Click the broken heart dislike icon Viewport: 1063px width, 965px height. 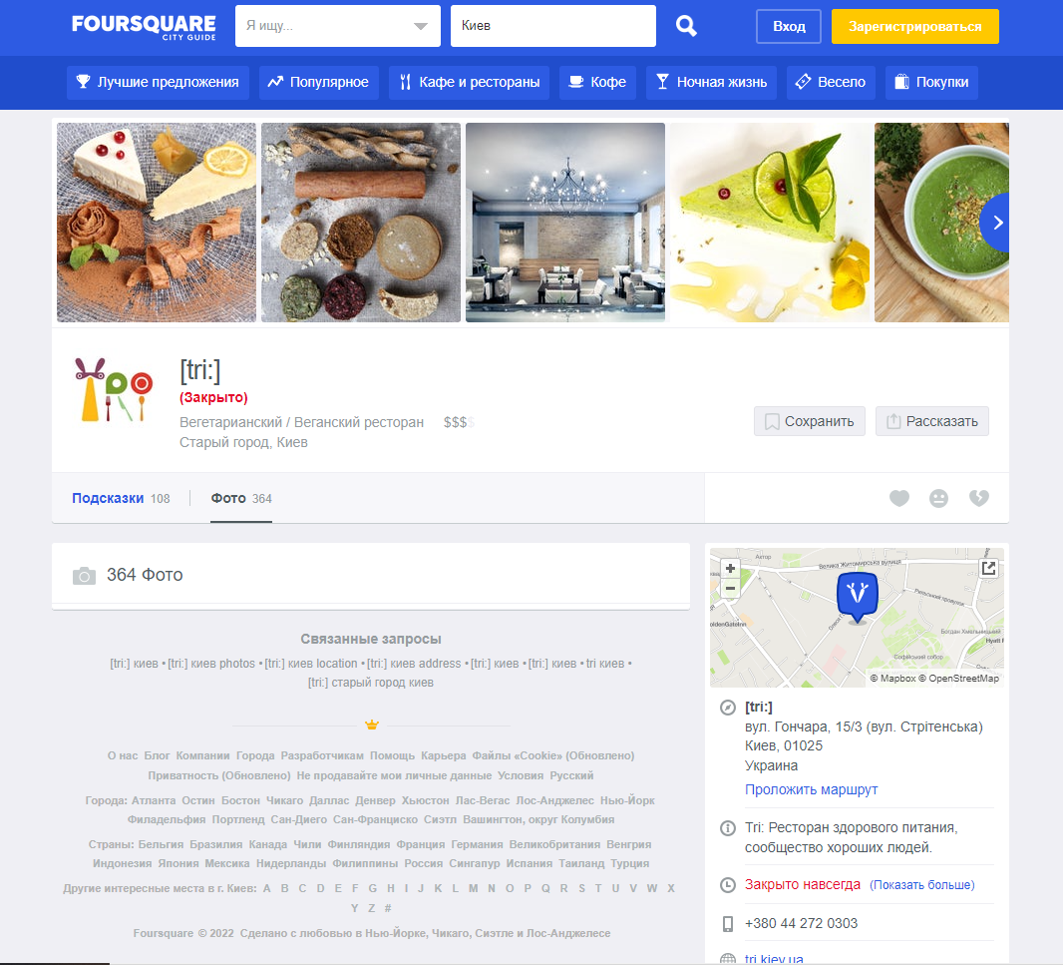979,498
